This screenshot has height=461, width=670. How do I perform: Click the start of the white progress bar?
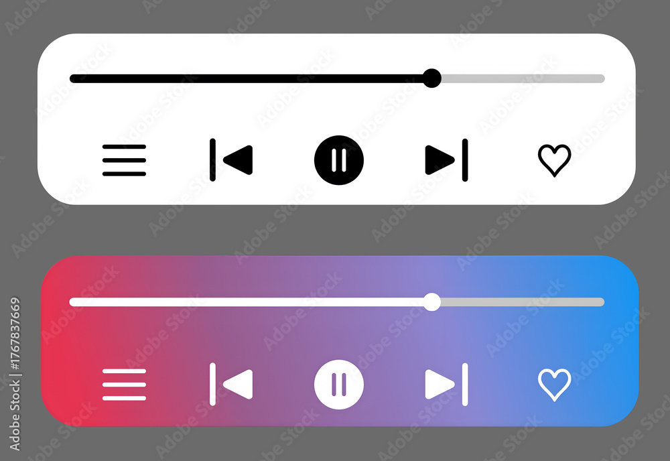coord(72,302)
